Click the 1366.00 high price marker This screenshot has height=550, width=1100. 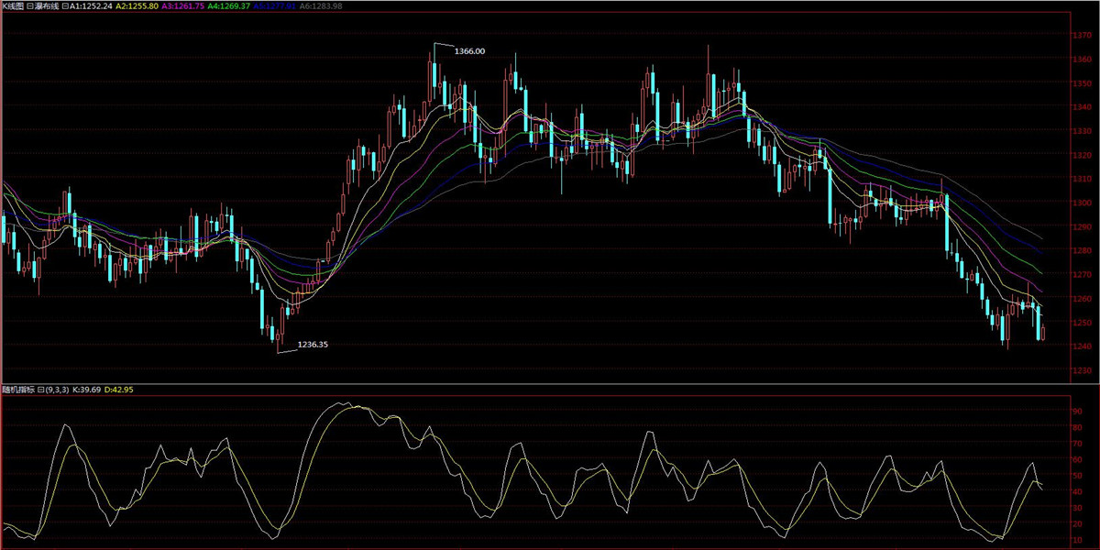(x=469, y=51)
